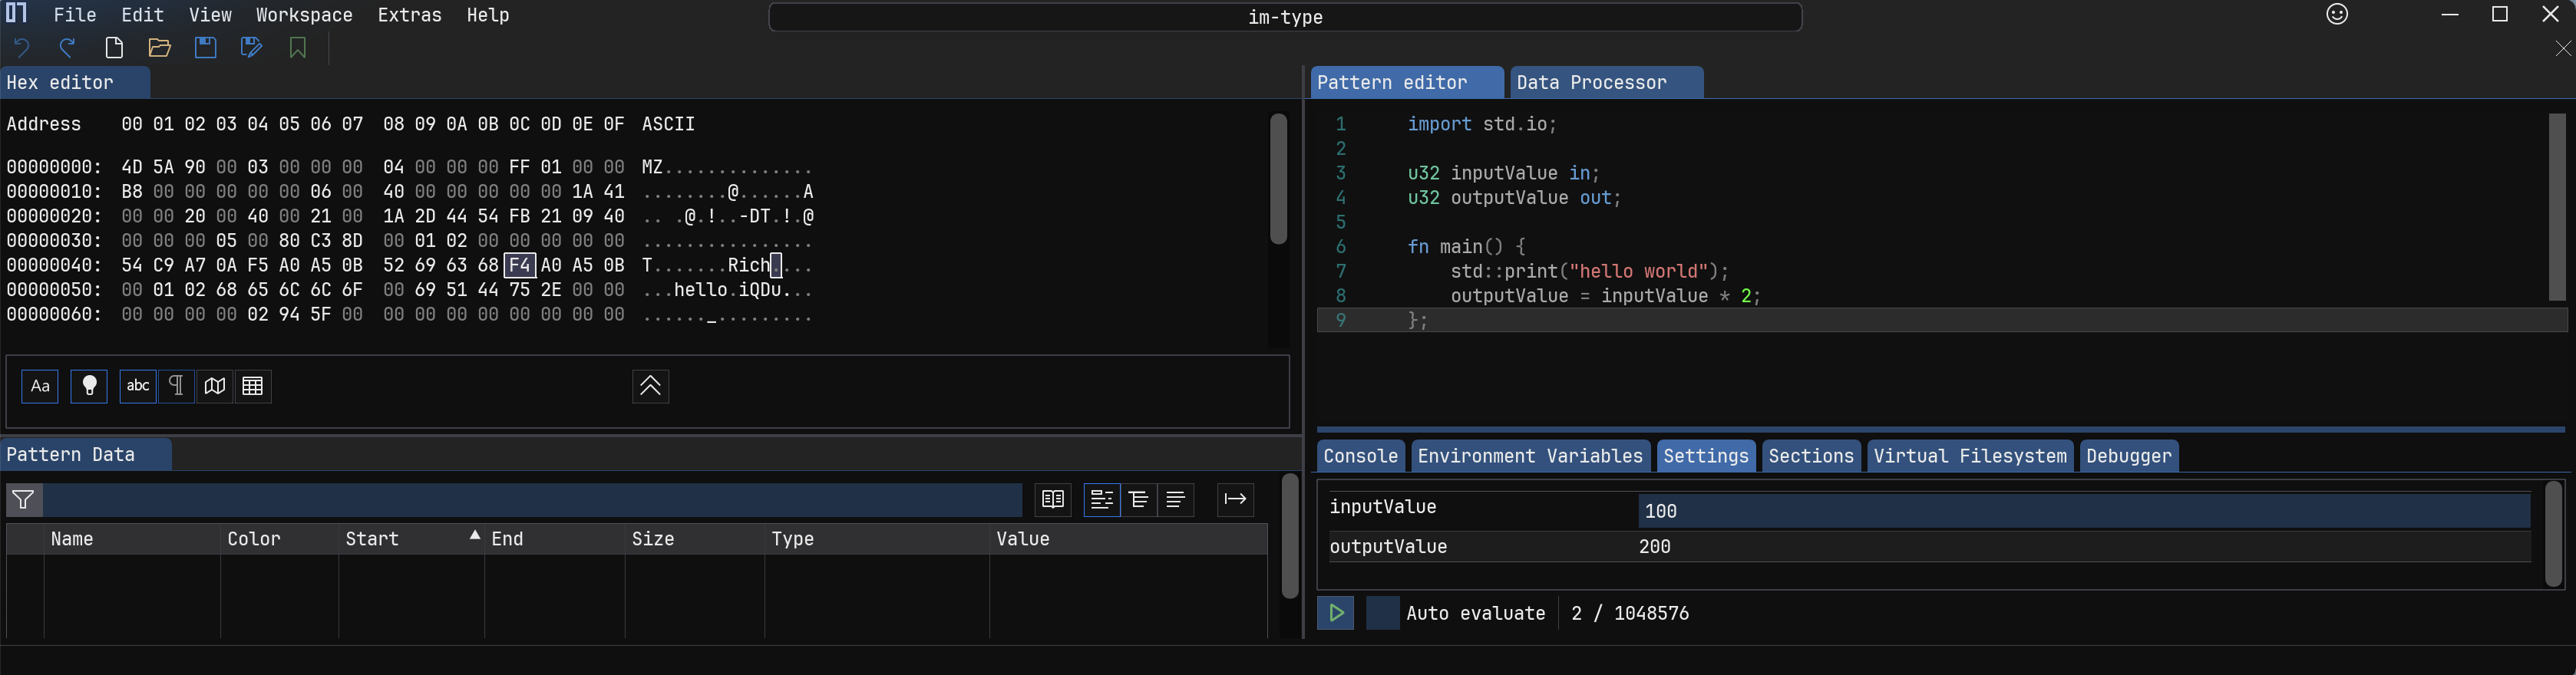Viewport: 2576px width, 675px height.
Task: Open the Workspace menu
Action: click(304, 15)
